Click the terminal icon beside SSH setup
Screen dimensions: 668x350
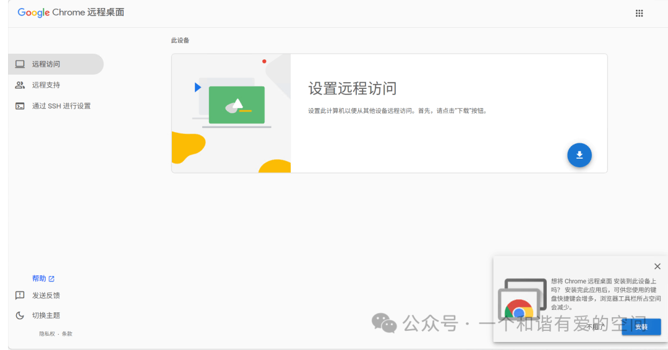(x=20, y=106)
